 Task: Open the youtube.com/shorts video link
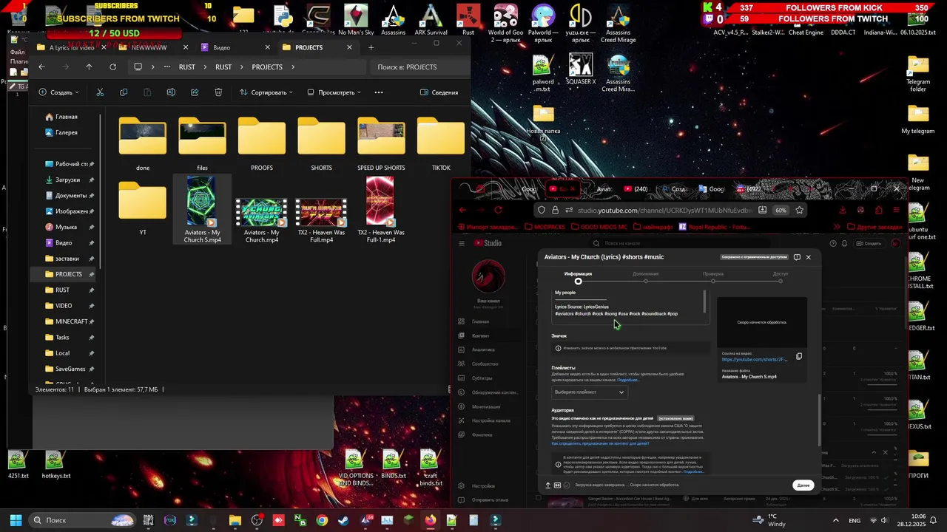[755, 360]
